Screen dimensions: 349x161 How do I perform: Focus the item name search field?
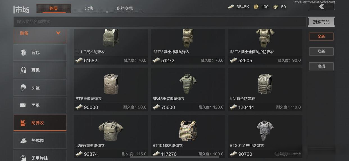pos(160,22)
